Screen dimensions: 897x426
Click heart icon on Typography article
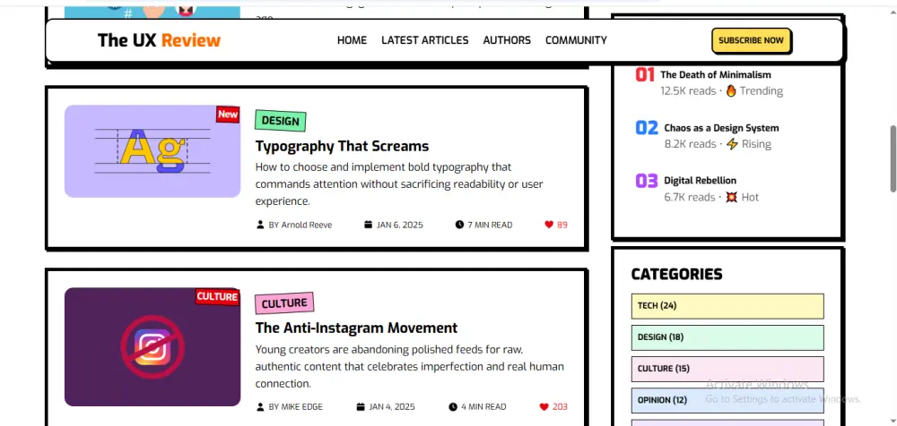click(x=549, y=225)
